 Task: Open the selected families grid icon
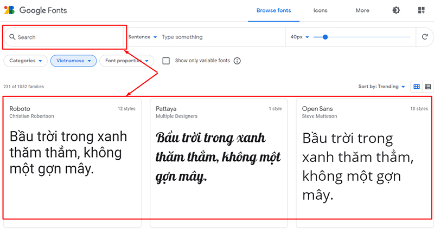pyautogui.click(x=422, y=10)
